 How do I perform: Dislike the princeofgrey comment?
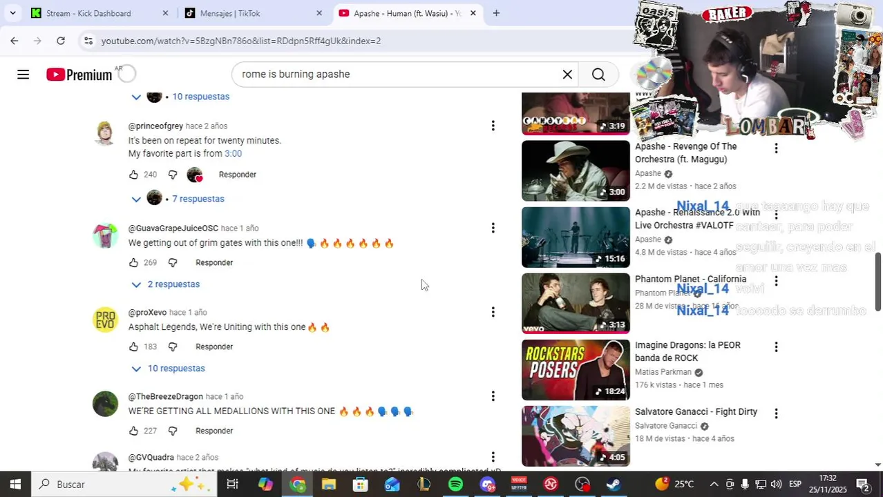click(173, 175)
